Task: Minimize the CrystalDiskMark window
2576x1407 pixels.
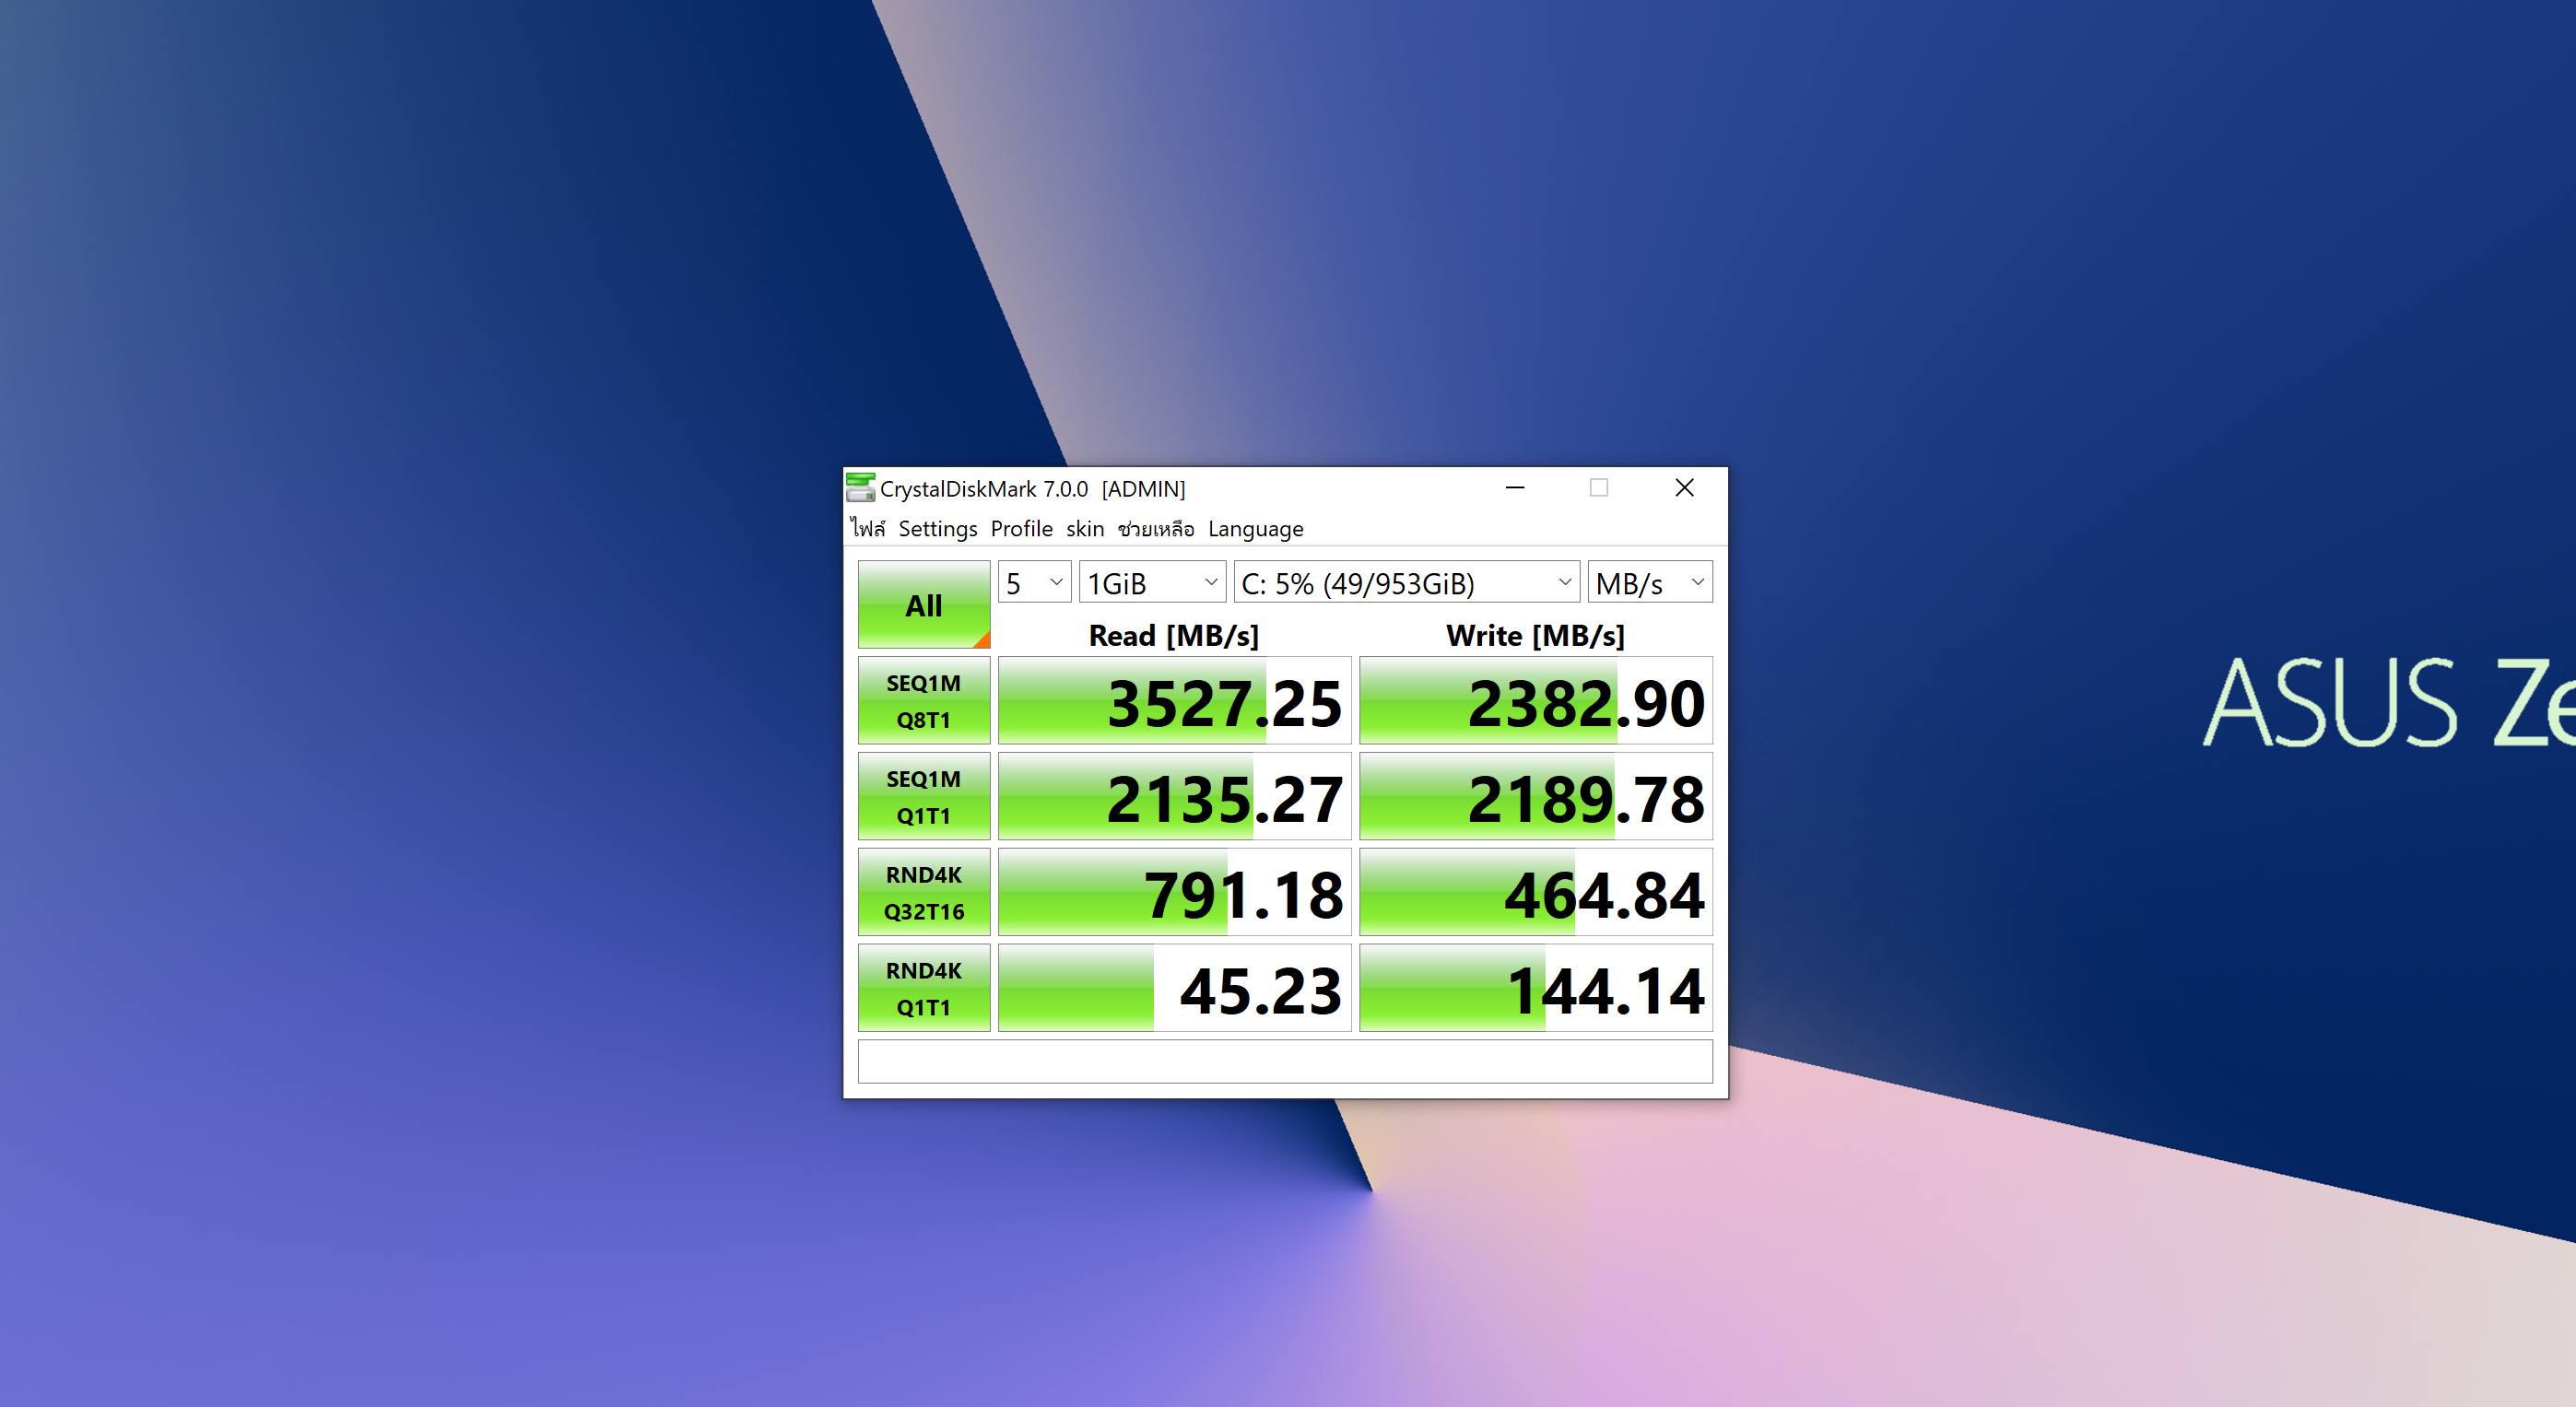Action: coord(1515,488)
